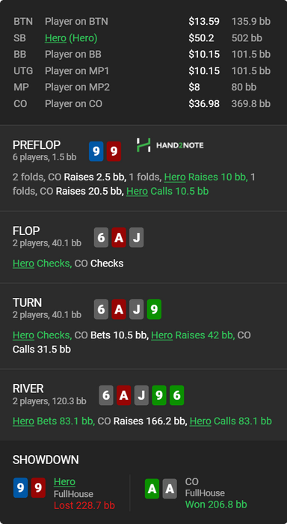Click the SHOWDOWN heading
The image size is (287, 524).
point(46,460)
